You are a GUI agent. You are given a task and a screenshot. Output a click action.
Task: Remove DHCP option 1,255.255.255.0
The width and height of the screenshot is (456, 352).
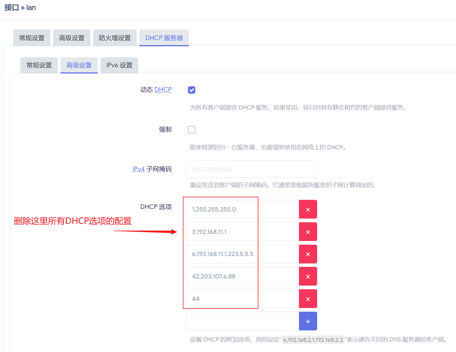[308, 209]
